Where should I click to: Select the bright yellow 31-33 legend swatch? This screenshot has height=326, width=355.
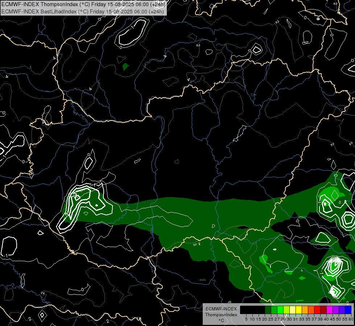pos(299,310)
